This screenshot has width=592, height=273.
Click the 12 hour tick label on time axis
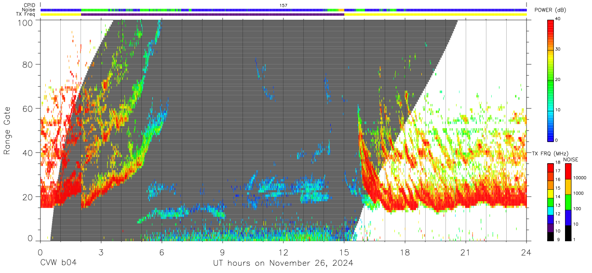(283, 253)
